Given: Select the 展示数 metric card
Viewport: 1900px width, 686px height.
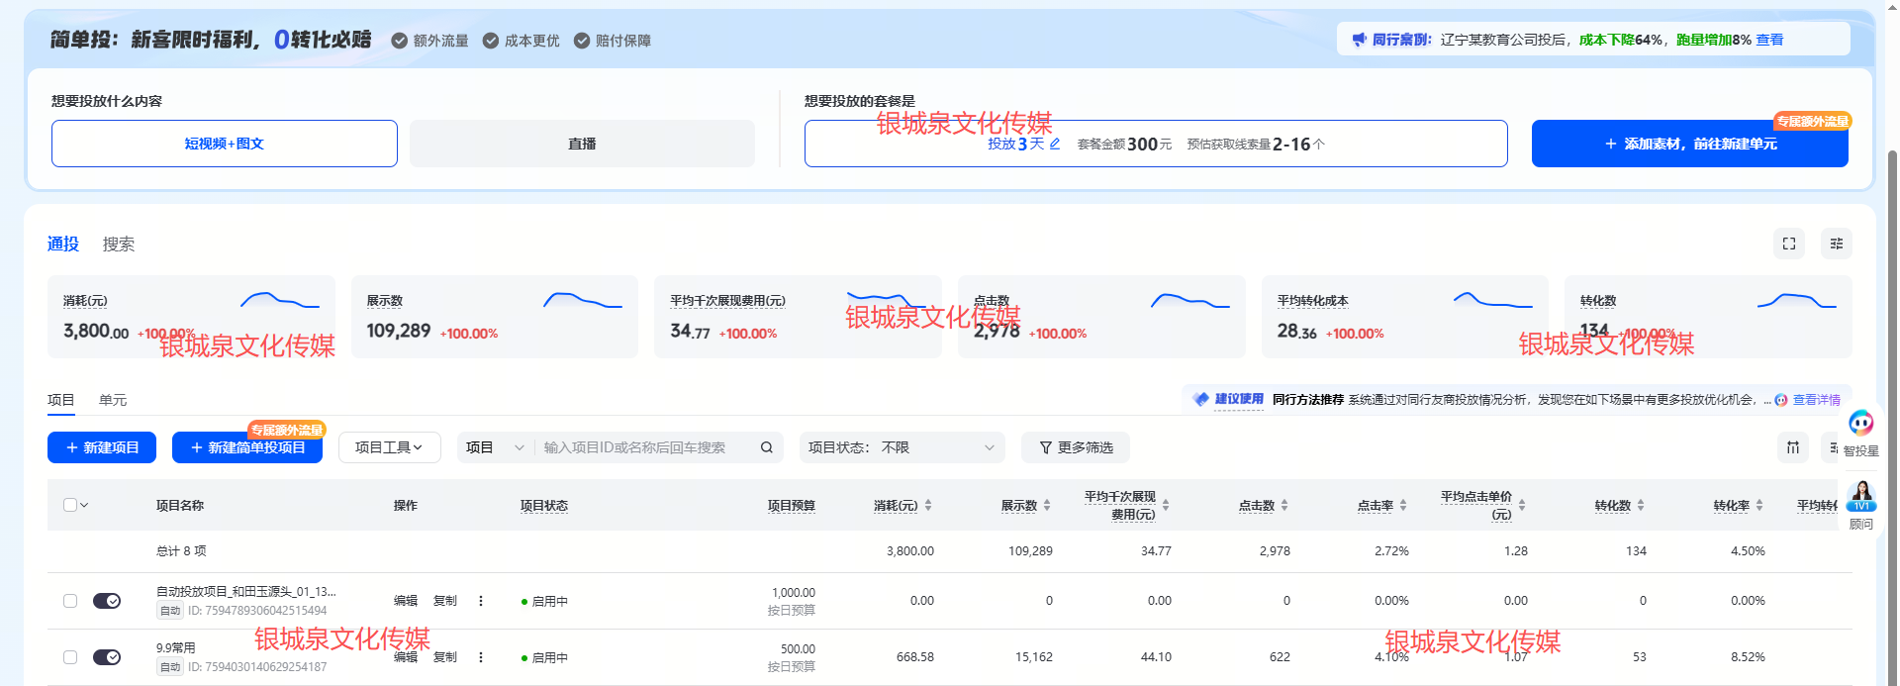Looking at the screenshot, I should (x=495, y=317).
